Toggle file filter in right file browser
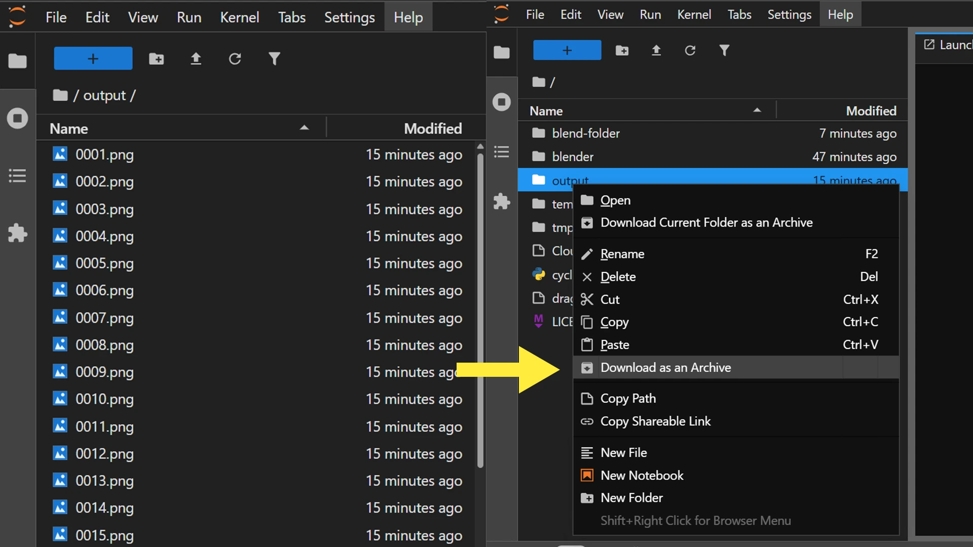Screen dimensions: 973x547 (x=724, y=51)
